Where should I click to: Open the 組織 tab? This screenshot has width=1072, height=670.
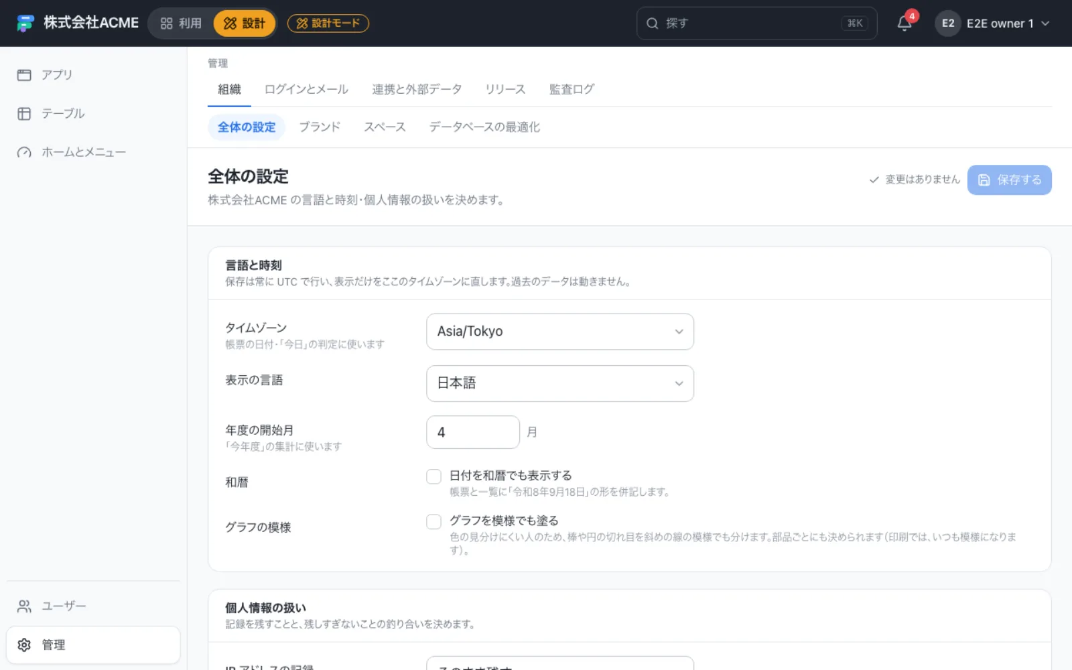[229, 89]
